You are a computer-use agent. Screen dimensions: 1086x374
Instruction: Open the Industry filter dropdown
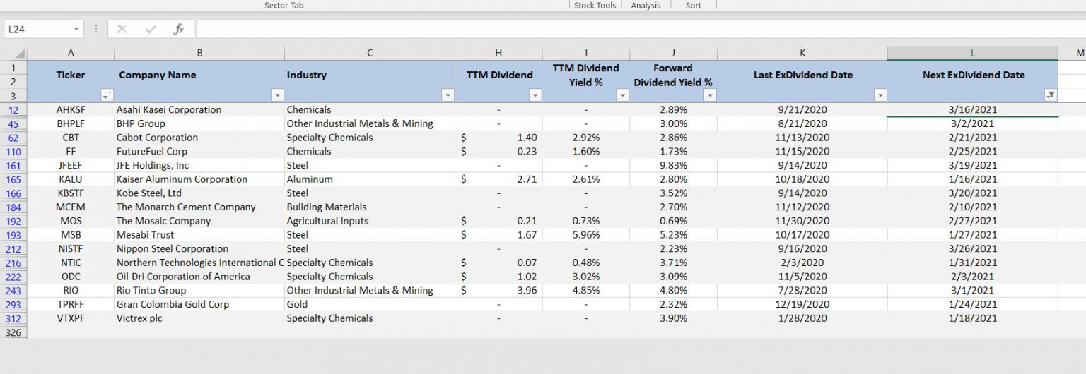coord(447,95)
